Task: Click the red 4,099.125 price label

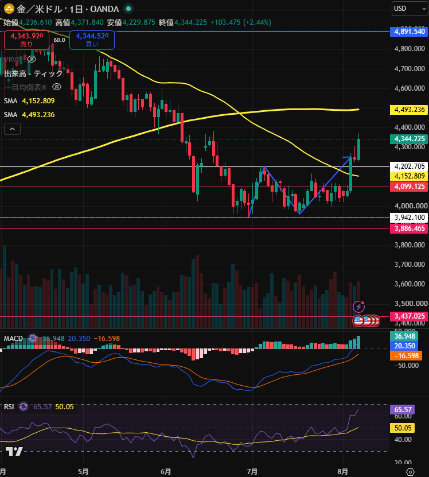Action: [409, 187]
